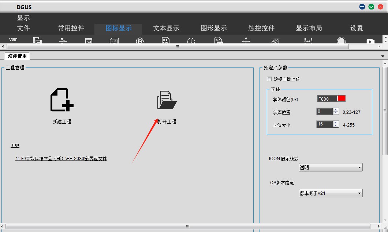Expand the tab list arrow beside 欢迎使用
Viewport: 388px width, 232px height.
click(x=383, y=56)
